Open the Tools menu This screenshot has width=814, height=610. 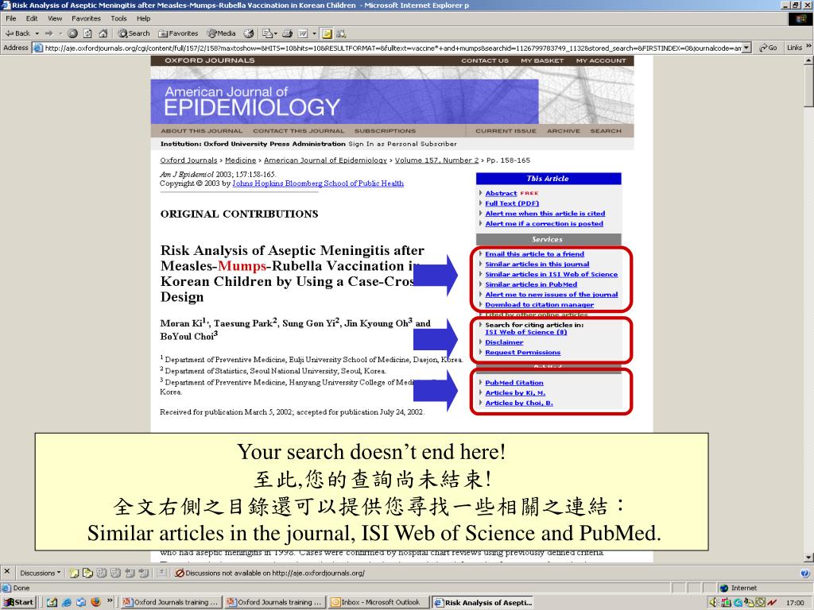(118, 18)
